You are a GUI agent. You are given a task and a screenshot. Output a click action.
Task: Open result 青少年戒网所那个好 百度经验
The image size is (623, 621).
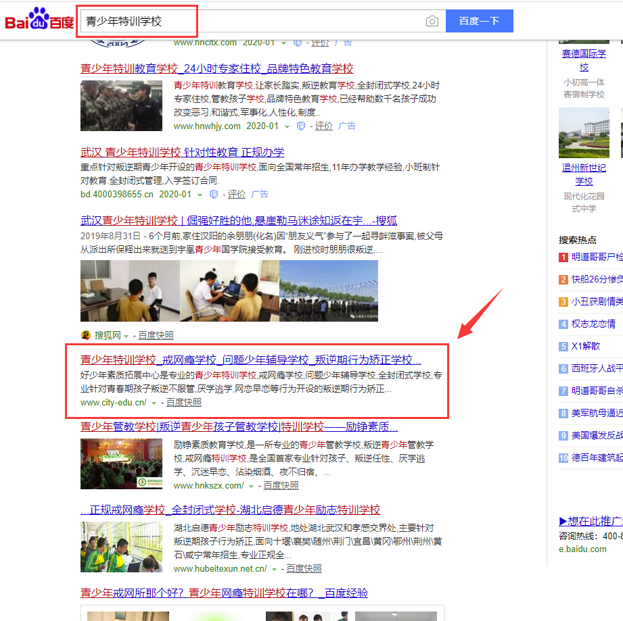224,593
